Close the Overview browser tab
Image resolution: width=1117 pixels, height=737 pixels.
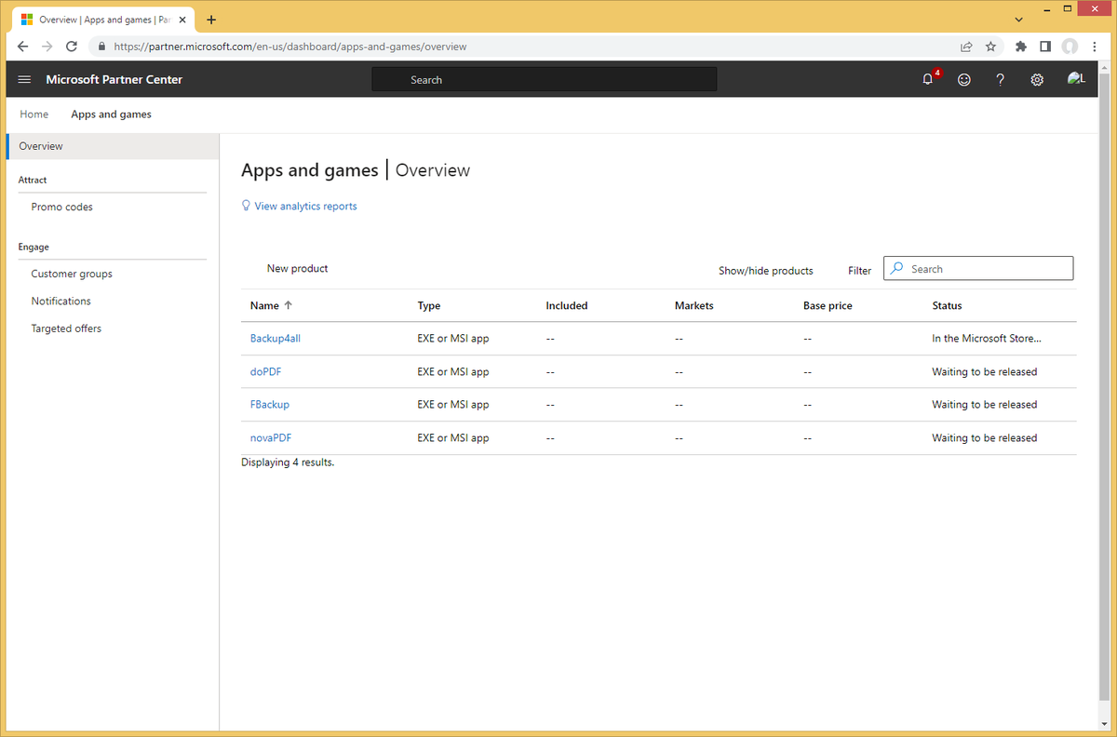(183, 20)
